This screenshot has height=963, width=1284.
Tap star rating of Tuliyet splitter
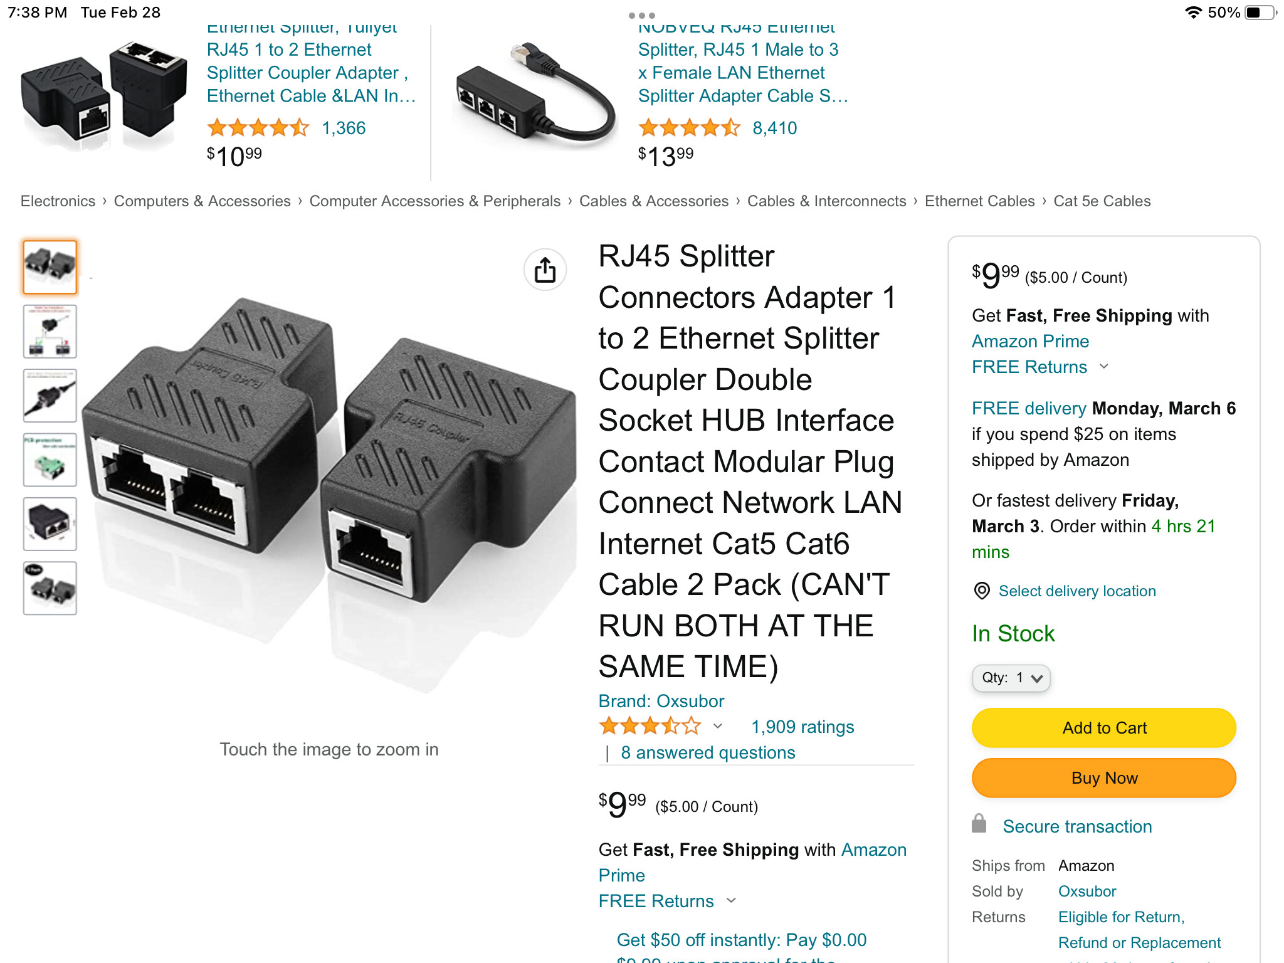(x=258, y=128)
